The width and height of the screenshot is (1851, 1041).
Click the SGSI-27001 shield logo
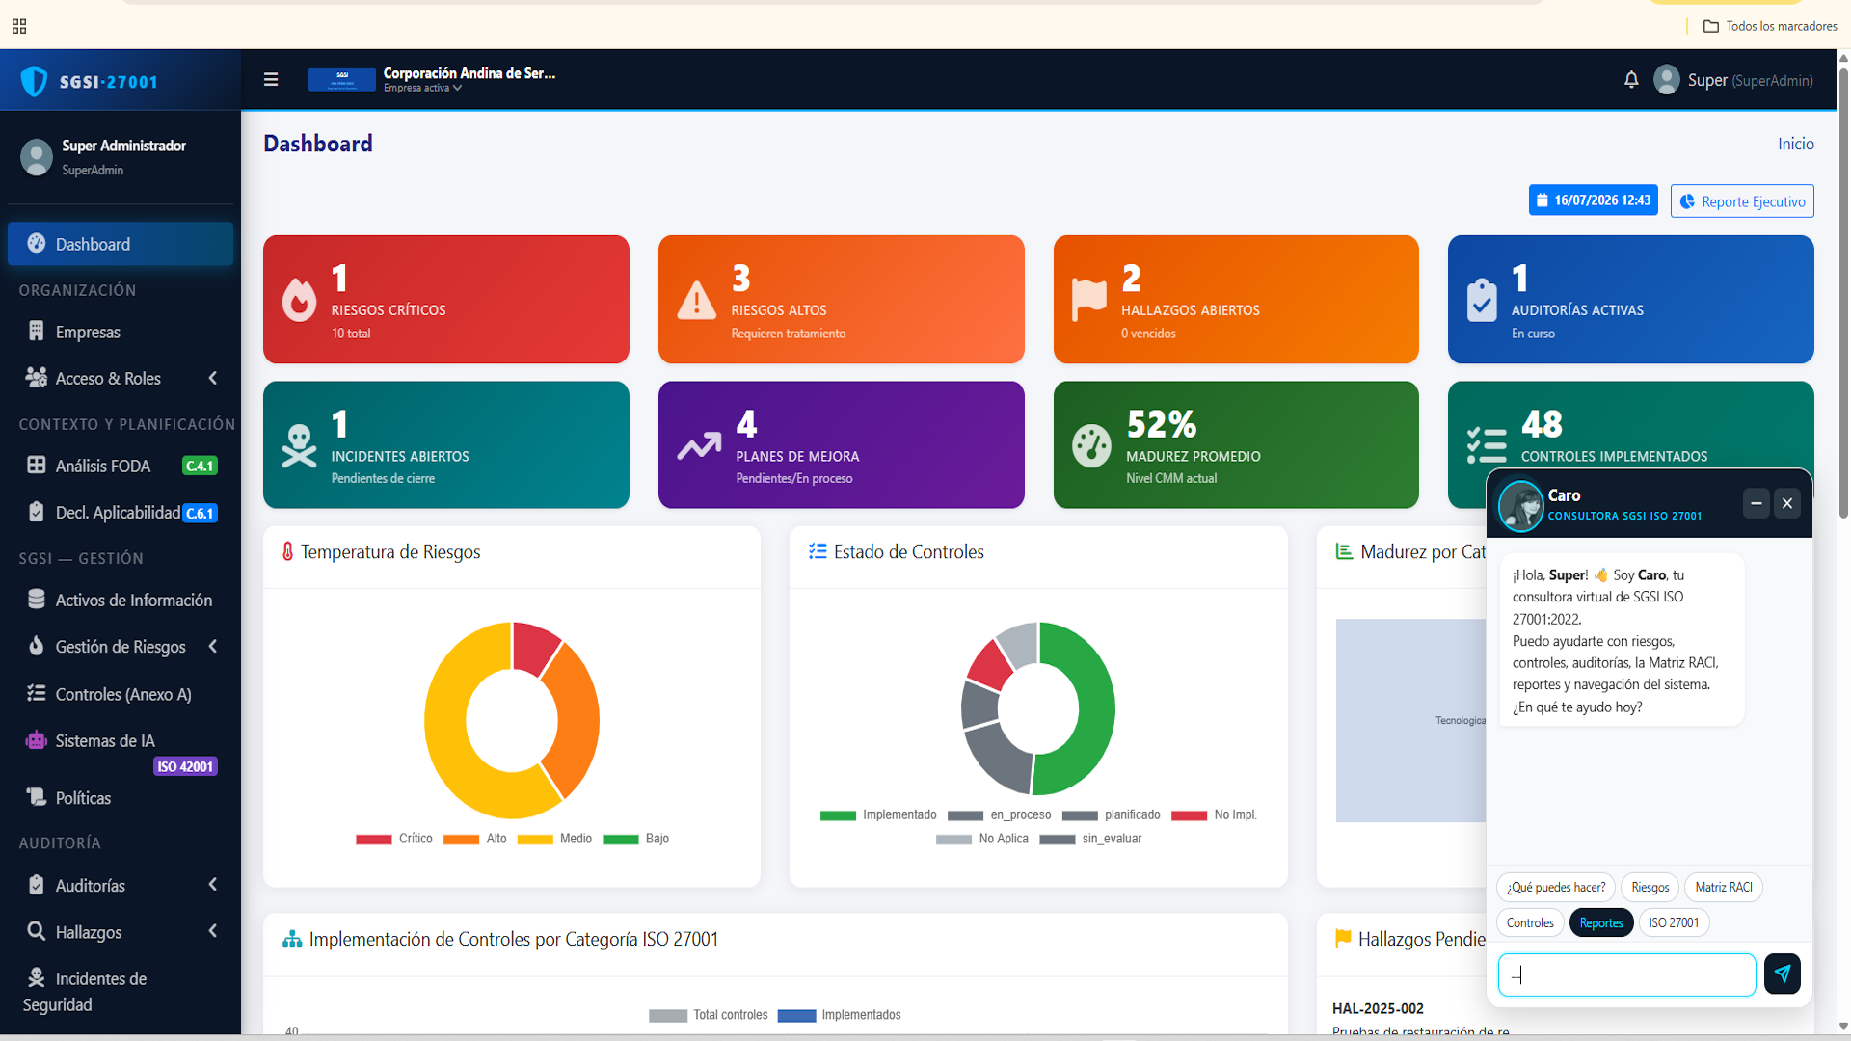click(34, 81)
